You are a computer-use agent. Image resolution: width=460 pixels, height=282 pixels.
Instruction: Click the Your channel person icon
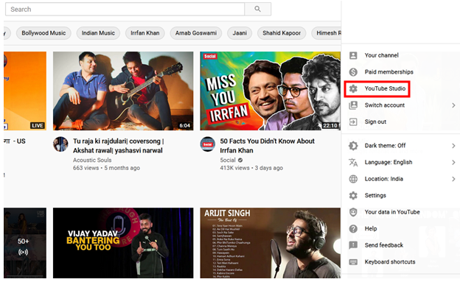[353, 55]
